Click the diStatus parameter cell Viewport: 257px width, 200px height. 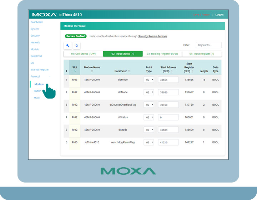pos(123,117)
